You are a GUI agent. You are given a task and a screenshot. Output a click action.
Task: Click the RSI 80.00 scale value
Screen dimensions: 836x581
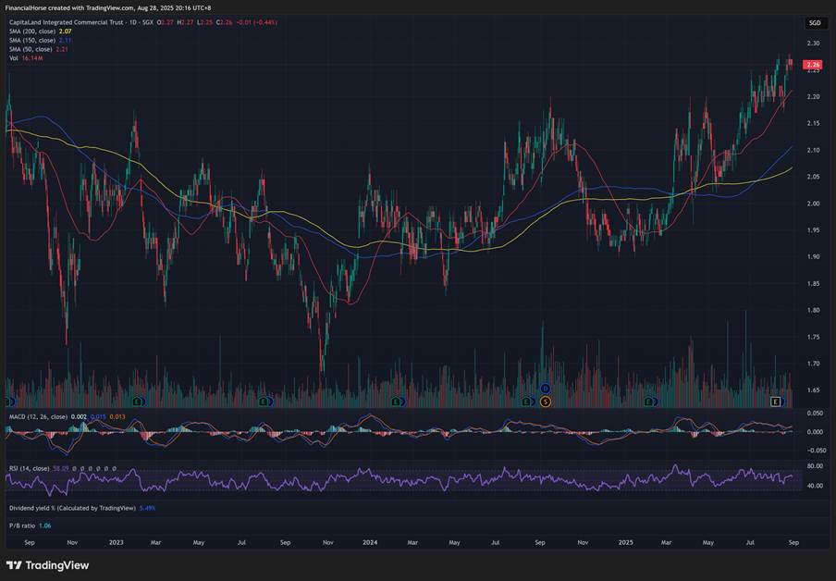[x=814, y=466]
